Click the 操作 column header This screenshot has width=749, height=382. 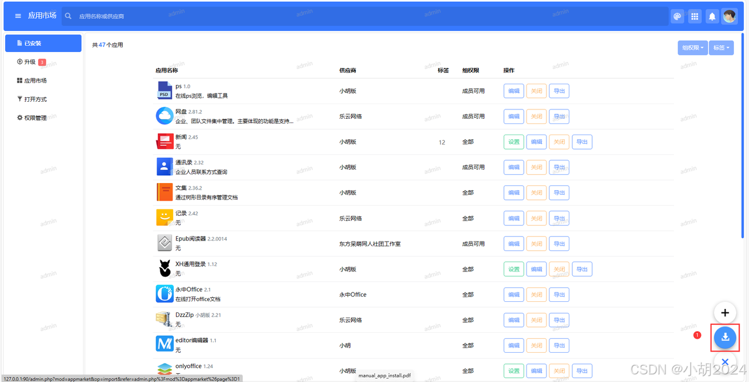click(509, 70)
